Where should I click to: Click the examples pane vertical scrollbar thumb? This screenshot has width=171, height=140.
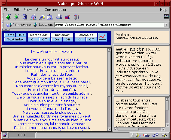pos(167,106)
